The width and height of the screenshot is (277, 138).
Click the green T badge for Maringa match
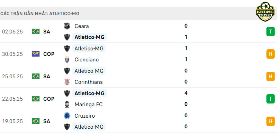tap(270, 99)
